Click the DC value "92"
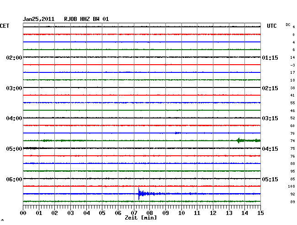297x225 pixels. (292, 194)
